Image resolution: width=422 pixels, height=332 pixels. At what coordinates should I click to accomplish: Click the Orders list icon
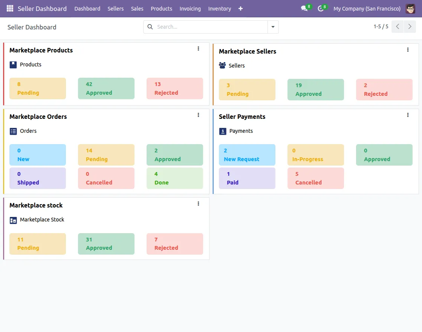[x=12, y=131]
